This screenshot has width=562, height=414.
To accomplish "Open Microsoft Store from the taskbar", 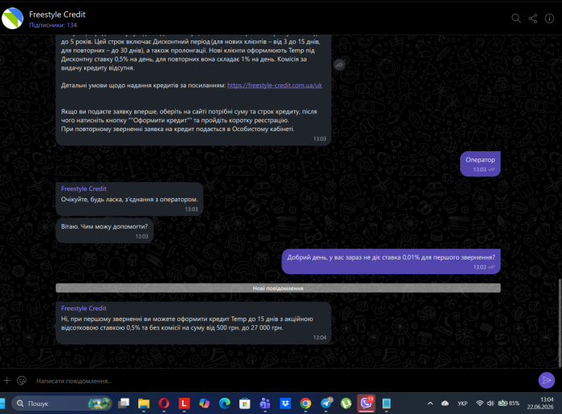I will [245, 403].
